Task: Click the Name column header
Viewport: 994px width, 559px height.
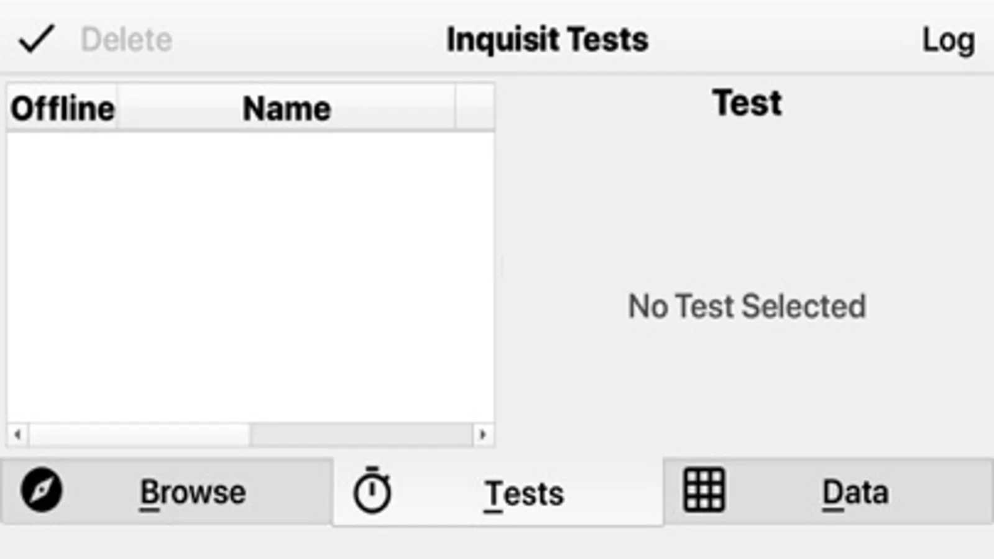Action: pos(286,109)
